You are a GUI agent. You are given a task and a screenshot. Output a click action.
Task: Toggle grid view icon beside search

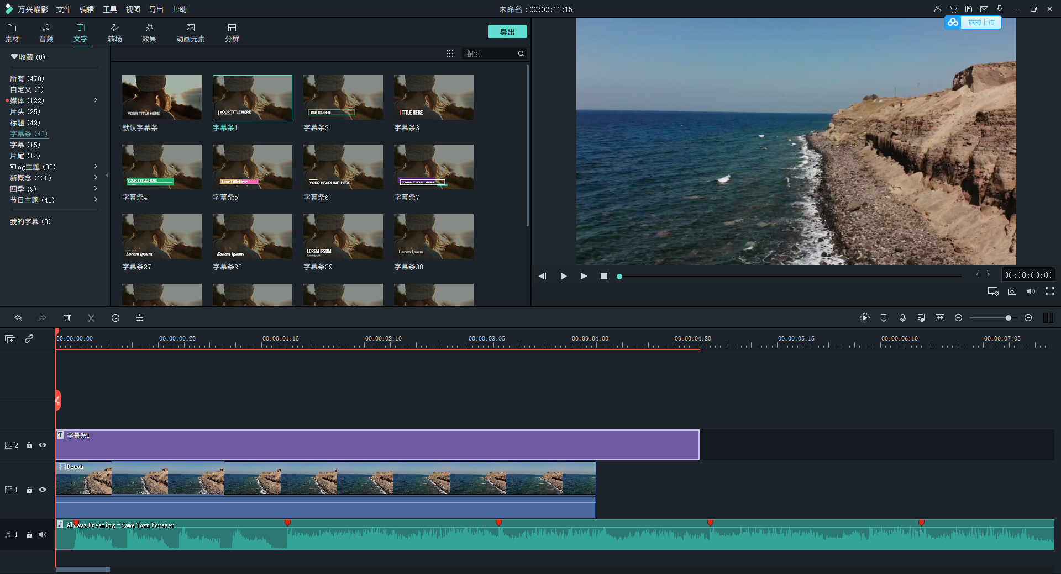(450, 54)
